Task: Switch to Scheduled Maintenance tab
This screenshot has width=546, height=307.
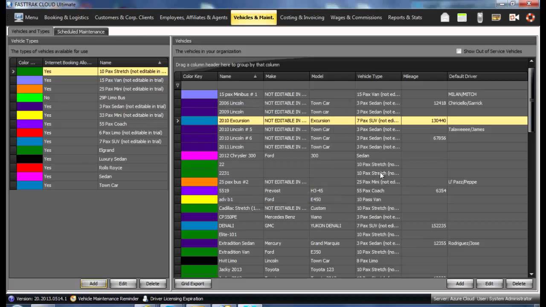Action: pos(81,32)
